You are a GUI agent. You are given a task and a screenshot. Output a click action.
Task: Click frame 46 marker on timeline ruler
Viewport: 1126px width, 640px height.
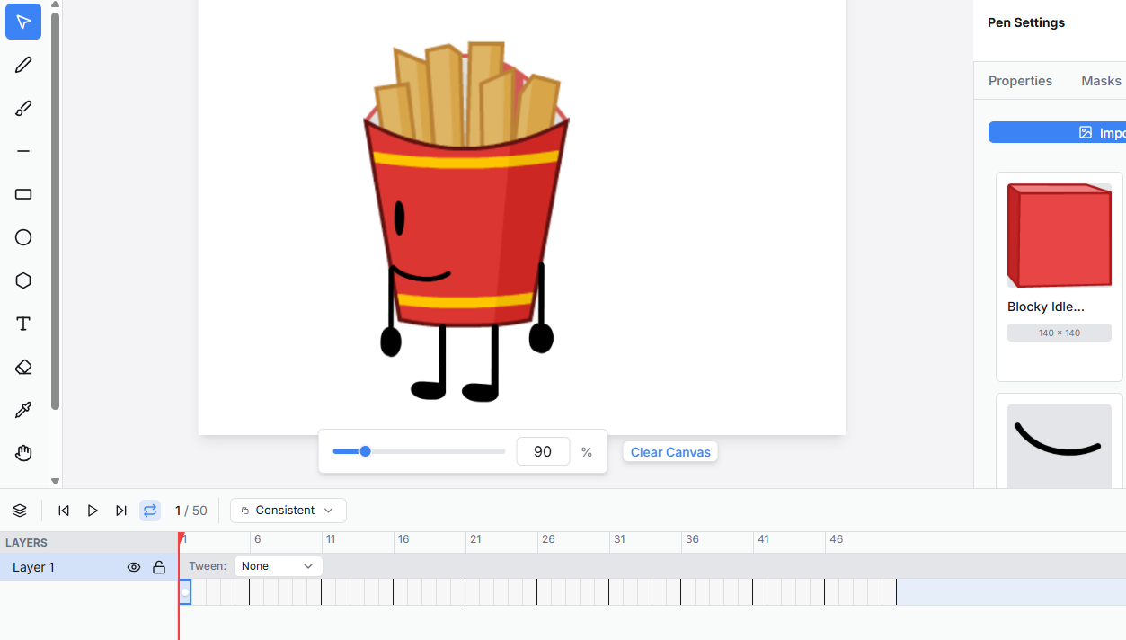point(836,539)
